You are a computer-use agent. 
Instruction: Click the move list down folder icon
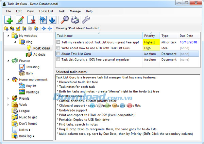pos(36,28)
